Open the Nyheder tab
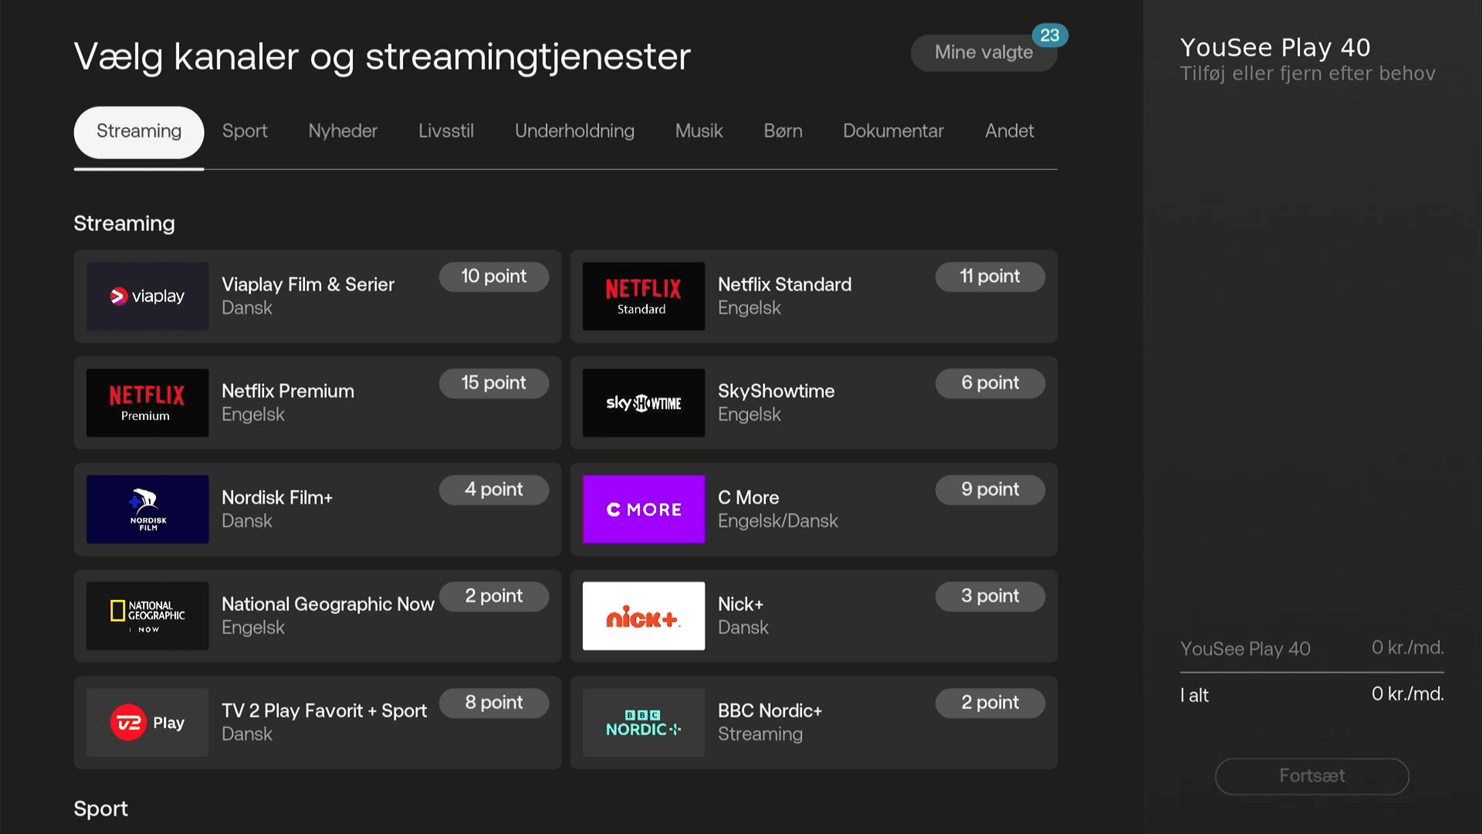Image resolution: width=1482 pixels, height=834 pixels. [x=343, y=131]
